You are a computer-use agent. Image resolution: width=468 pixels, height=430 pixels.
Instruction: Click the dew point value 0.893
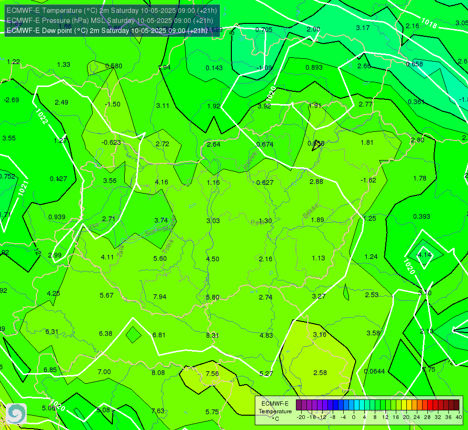point(314,67)
